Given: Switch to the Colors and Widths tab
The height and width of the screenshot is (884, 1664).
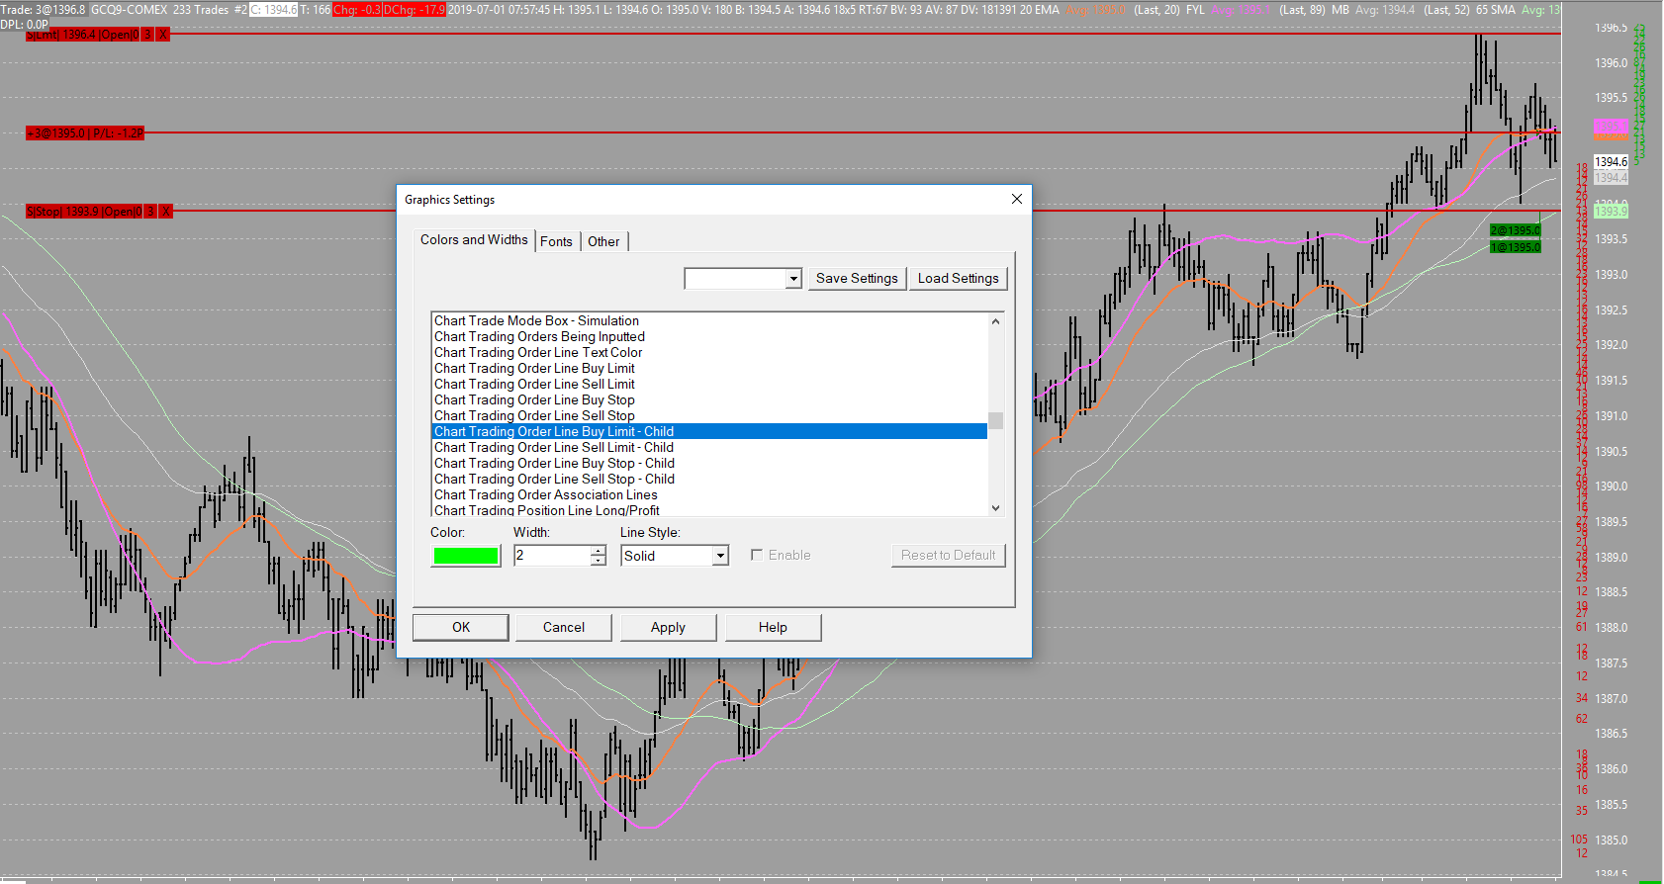Looking at the screenshot, I should click(x=474, y=240).
